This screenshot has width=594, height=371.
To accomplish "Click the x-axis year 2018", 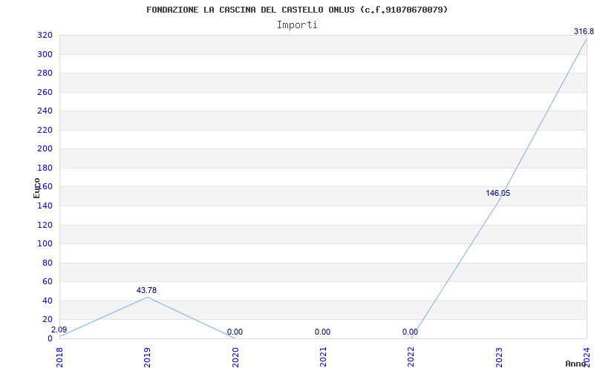I will coord(59,358).
